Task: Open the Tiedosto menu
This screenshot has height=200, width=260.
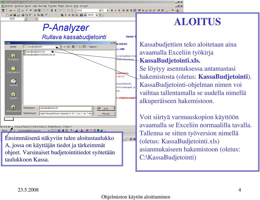Action: pyautogui.click(x=9, y=6)
